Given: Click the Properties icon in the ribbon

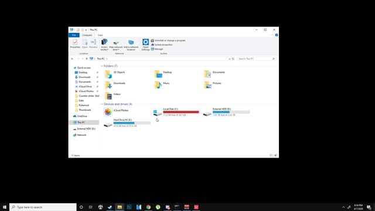Looking at the screenshot, I should click(75, 42).
